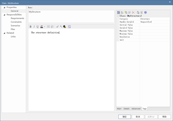Insert a numbered list in notes
Screen dimensions: 173x121
[x=52, y=27]
